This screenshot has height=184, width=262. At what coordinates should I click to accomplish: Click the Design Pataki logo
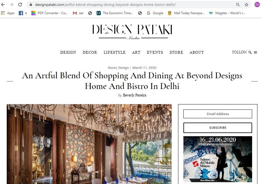(132, 32)
